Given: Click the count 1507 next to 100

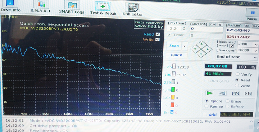Looking at the screenshot, I should tap(182, 75).
